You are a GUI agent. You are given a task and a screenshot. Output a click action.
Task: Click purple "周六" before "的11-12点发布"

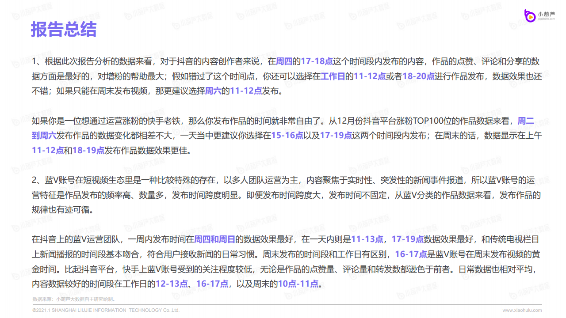click(x=214, y=91)
